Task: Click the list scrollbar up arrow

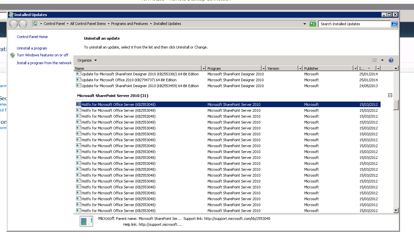Action: click(396, 68)
